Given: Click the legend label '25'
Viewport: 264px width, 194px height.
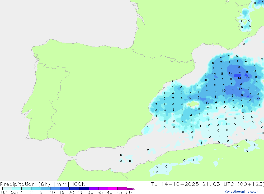Looking at the screenshot, I should click(x=81, y=192).
